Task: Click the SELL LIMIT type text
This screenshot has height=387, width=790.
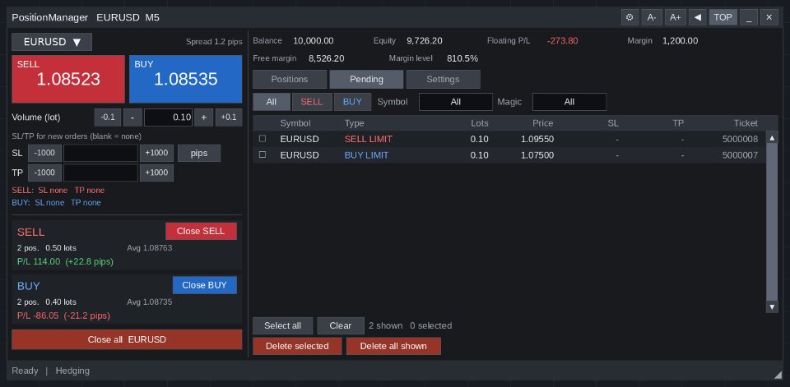Action: (369, 139)
